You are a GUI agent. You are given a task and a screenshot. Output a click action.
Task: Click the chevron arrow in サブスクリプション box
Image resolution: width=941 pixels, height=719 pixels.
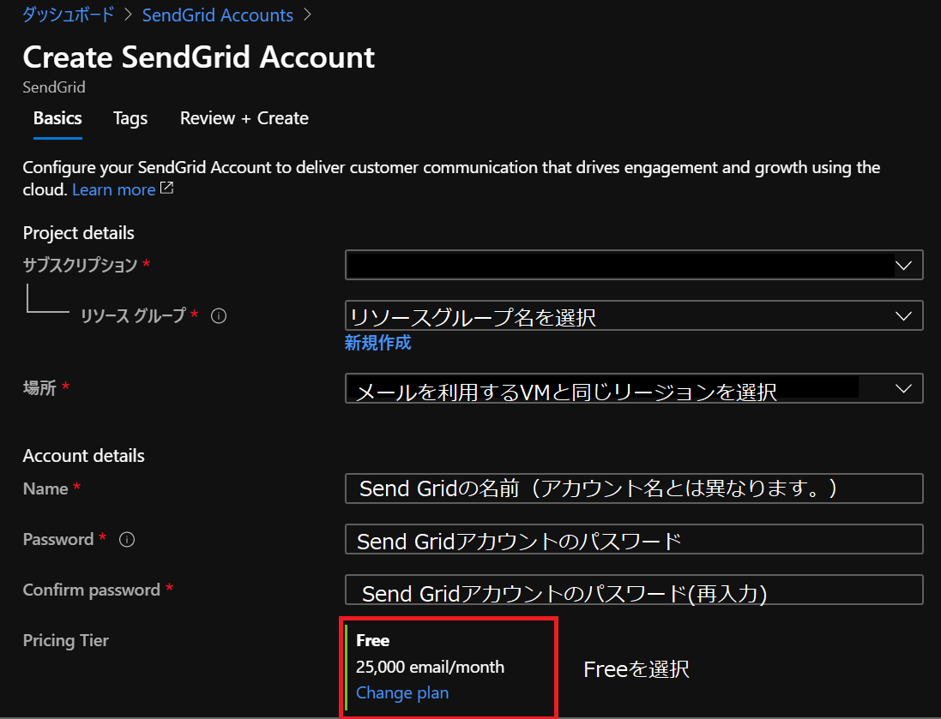tap(903, 265)
